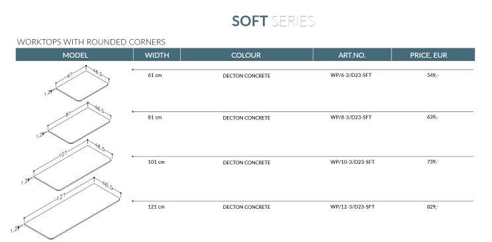Screen dimensions: 492x242
Task: Click the 121 cm worktop diagram
Action: (66, 208)
